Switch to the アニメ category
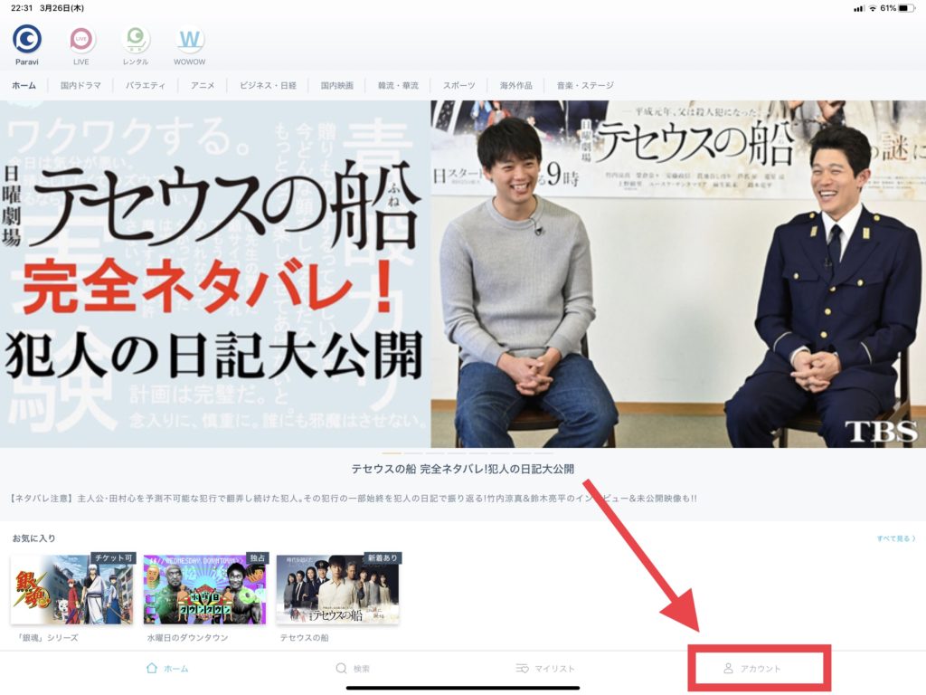This screenshot has width=926, height=695. (203, 86)
